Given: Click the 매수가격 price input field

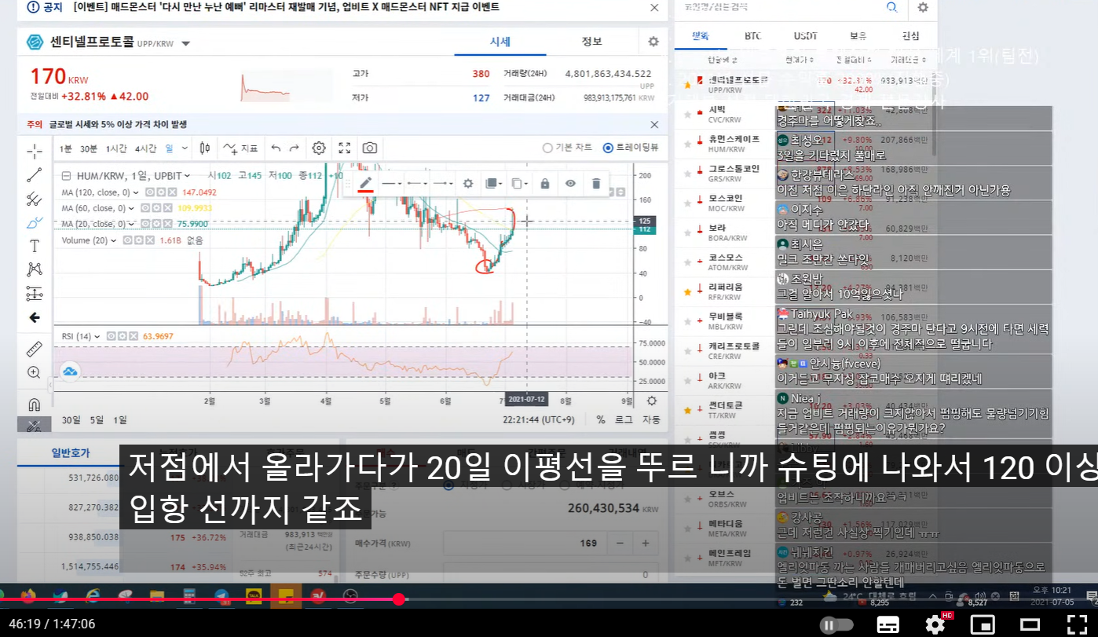Looking at the screenshot, I should pyautogui.click(x=525, y=543).
